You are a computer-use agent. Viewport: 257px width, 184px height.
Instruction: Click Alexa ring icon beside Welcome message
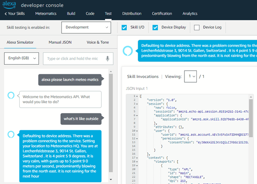coord(11,95)
